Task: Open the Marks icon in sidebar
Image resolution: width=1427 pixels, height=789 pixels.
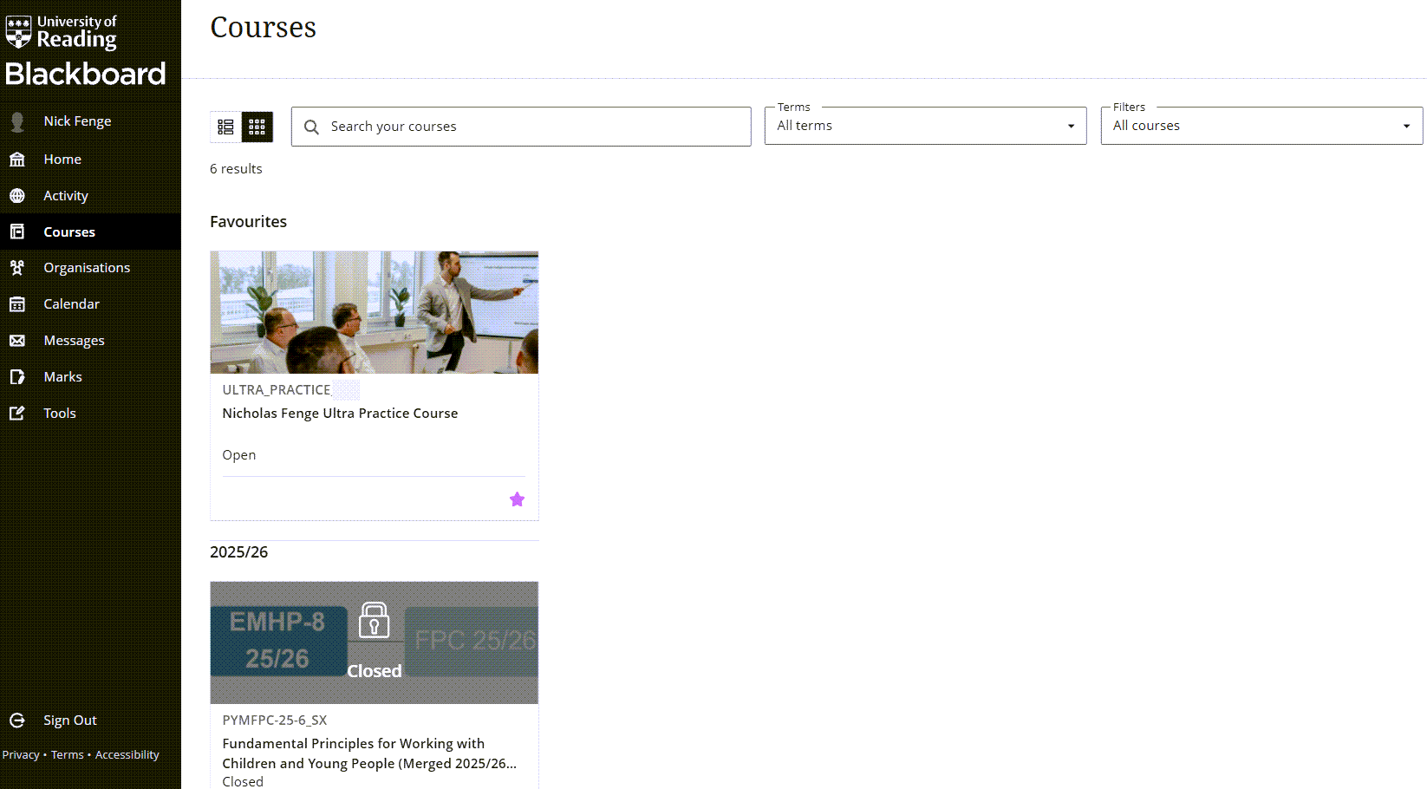Action: (17, 377)
